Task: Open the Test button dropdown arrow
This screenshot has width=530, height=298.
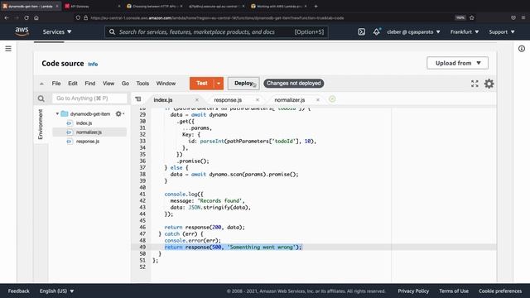Action: click(x=219, y=84)
